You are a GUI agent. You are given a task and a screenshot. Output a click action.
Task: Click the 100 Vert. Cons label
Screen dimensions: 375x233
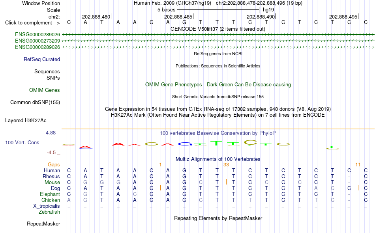[22, 142]
